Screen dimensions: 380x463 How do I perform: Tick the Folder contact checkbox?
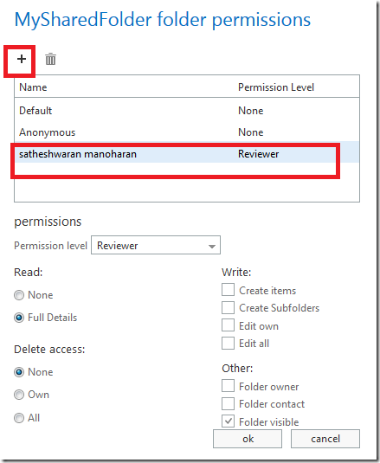click(x=228, y=403)
